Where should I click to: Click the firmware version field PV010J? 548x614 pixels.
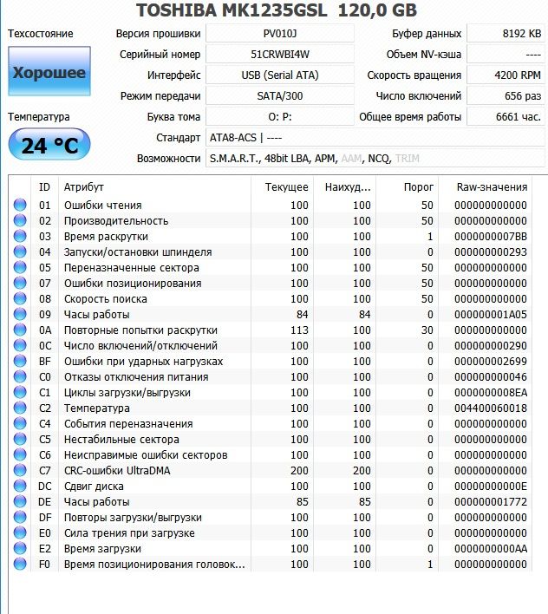click(280, 33)
